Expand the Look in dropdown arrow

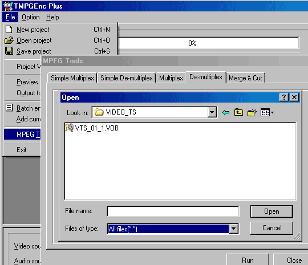(212, 112)
